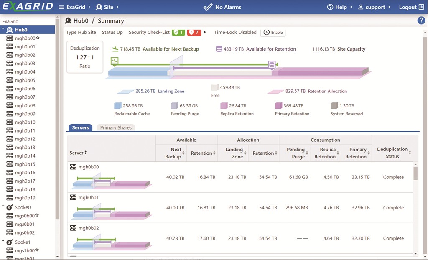Click the Hub0 site icon in tree
Screen dimensions: 428x260
(x=10, y=30)
